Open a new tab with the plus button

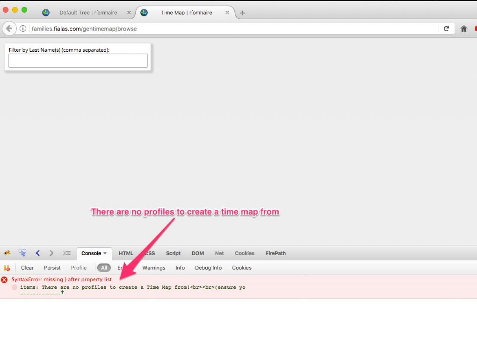(x=243, y=13)
